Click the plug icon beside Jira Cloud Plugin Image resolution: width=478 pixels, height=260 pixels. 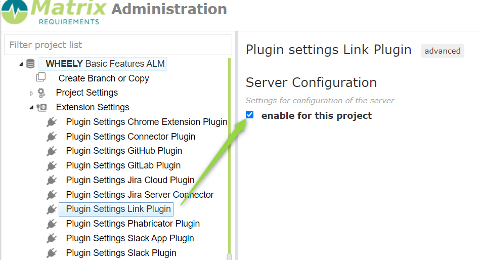point(52,181)
